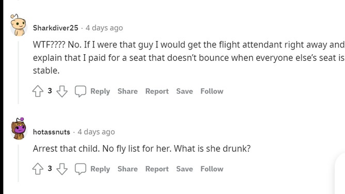
Task: Collapse hotassnuts' comment thread line
Action: point(18,163)
